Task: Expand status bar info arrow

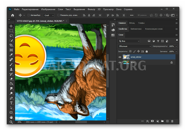Action: (x=56, y=122)
